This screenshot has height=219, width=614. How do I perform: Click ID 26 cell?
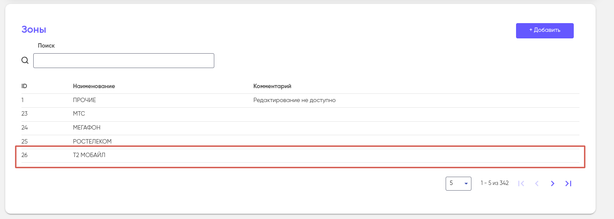(x=24, y=155)
